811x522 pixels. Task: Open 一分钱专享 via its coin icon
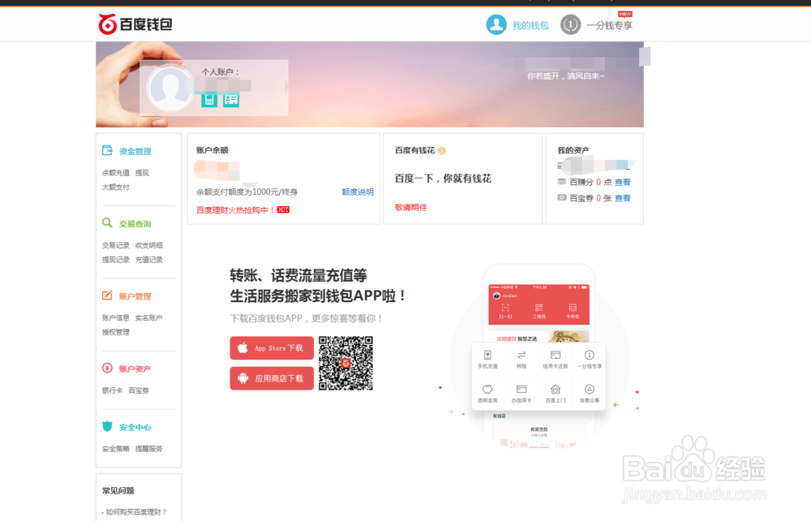tap(570, 24)
